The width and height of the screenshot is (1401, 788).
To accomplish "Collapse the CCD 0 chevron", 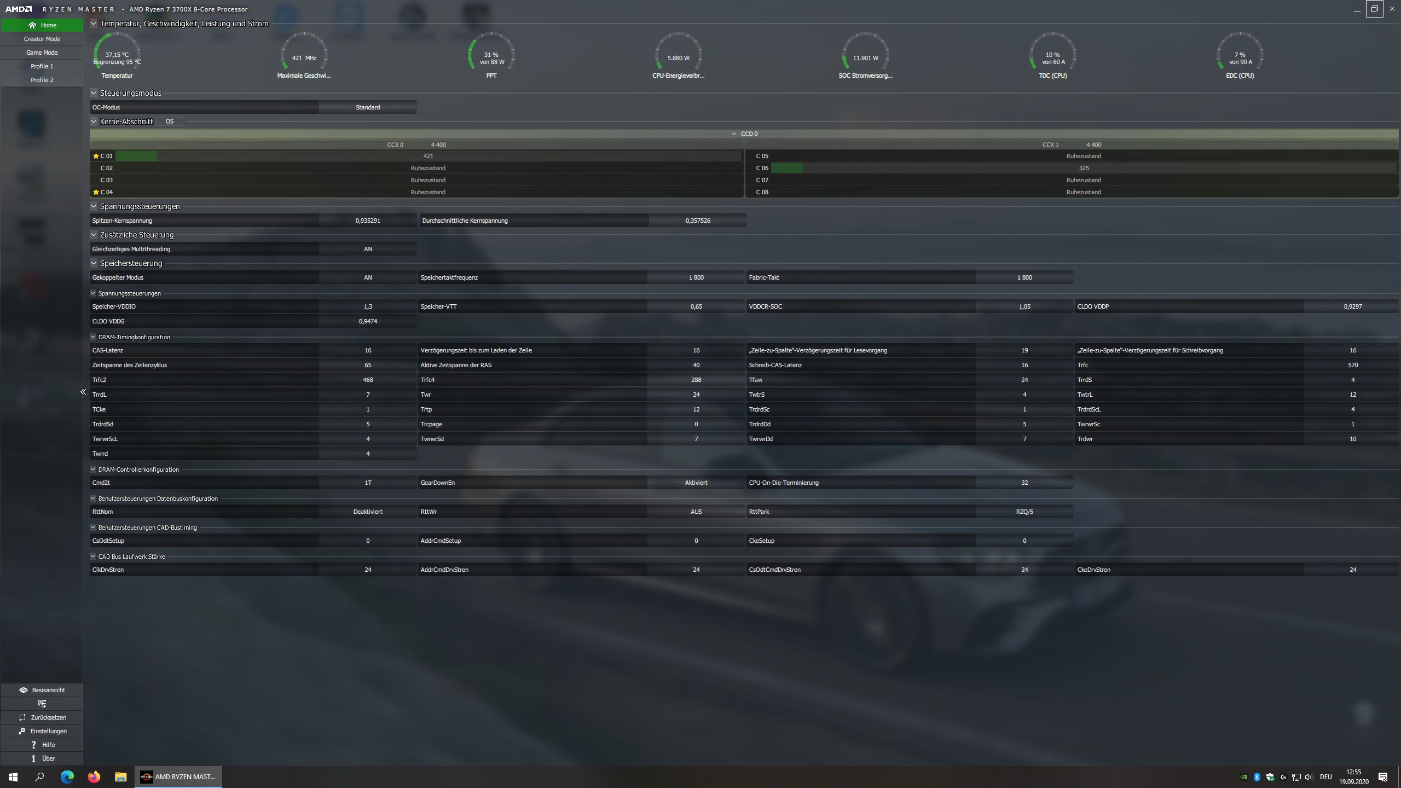I will pos(733,134).
